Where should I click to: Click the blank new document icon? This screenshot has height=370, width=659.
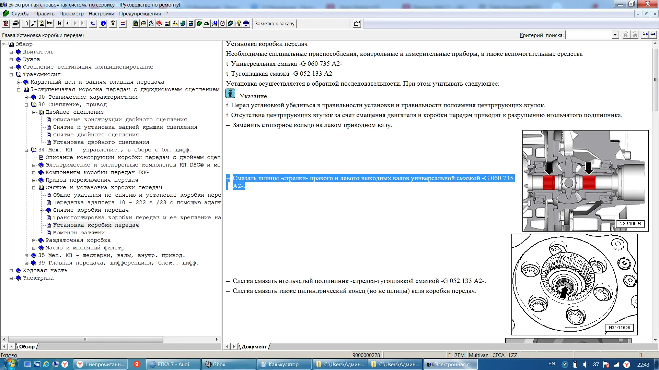26,23
